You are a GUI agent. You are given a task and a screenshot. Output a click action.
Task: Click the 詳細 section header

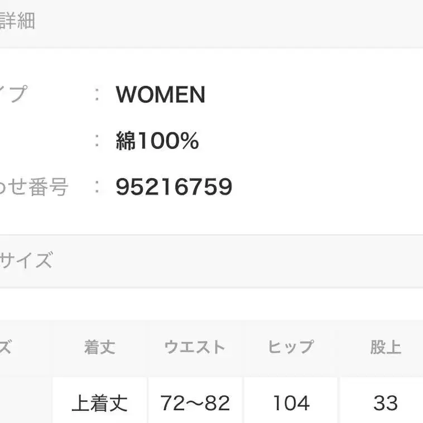coord(18,21)
